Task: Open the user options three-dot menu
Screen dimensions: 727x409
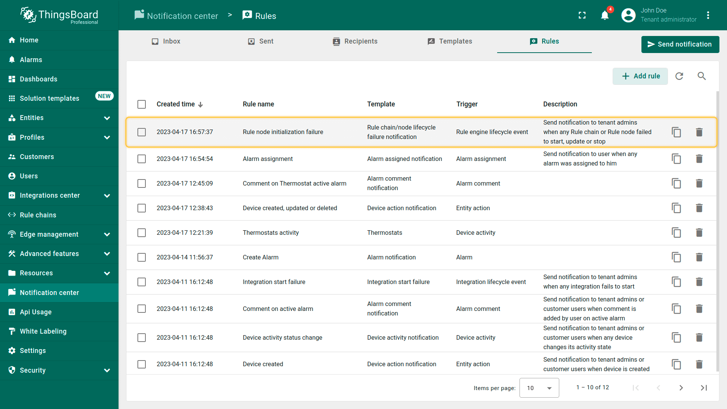Action: 708,16
